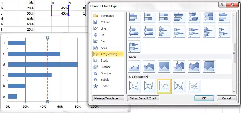Open the Templates folder category

(107, 16)
